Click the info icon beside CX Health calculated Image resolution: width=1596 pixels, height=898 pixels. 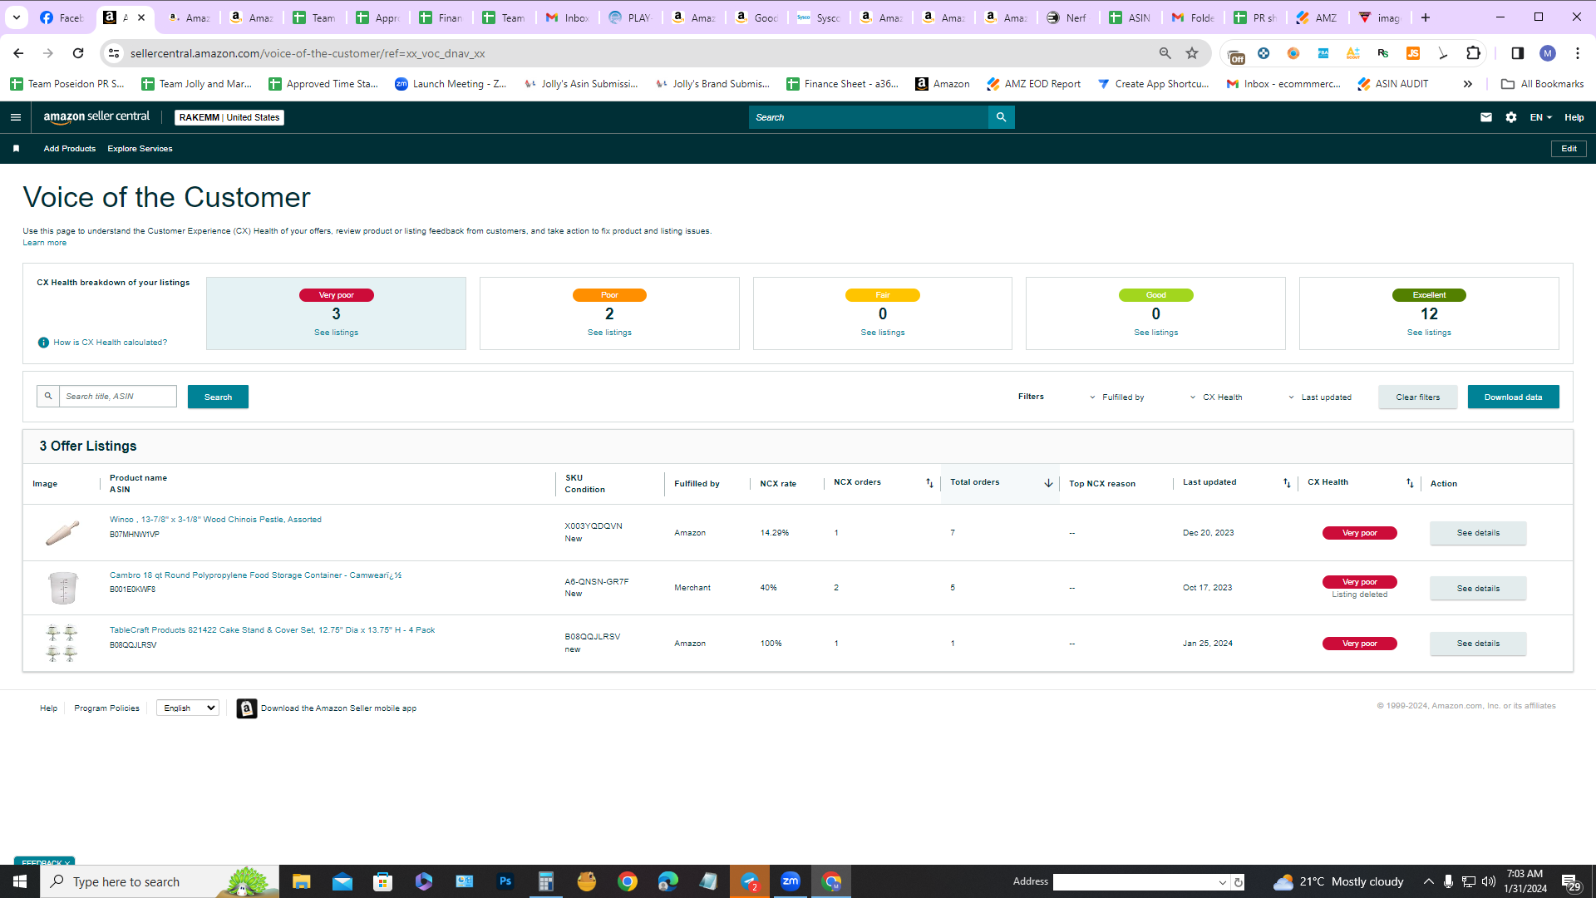43,343
